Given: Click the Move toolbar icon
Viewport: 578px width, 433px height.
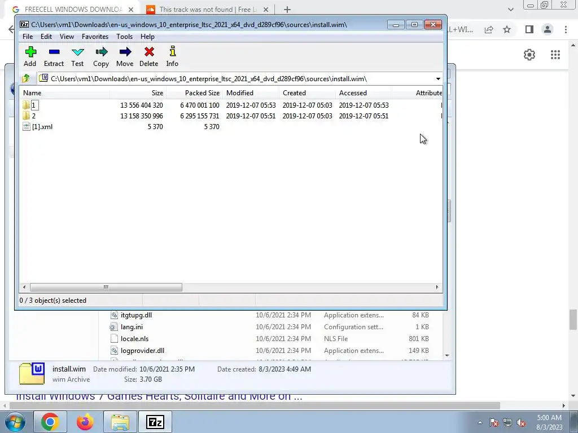Looking at the screenshot, I should pyautogui.click(x=125, y=56).
